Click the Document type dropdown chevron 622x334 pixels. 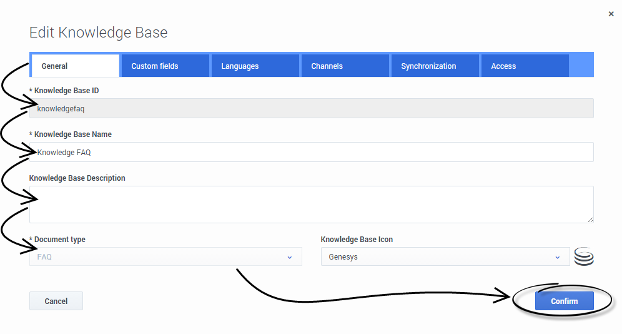(x=289, y=257)
